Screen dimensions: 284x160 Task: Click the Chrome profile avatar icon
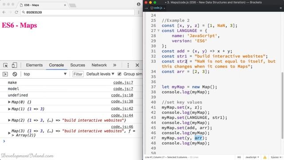138,4
